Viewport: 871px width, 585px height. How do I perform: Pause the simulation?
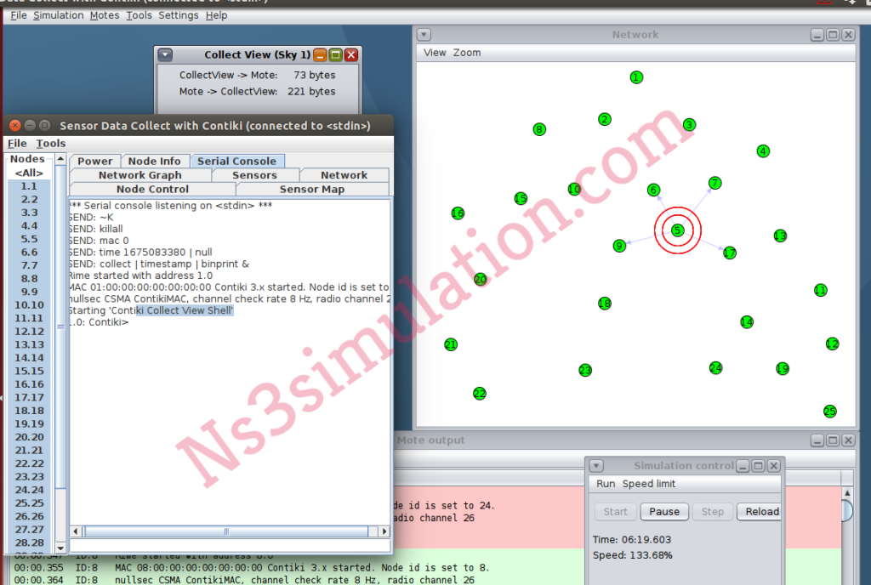664,512
